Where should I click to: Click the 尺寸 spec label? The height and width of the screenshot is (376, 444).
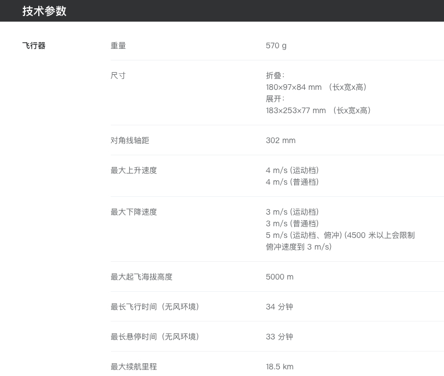(x=118, y=75)
